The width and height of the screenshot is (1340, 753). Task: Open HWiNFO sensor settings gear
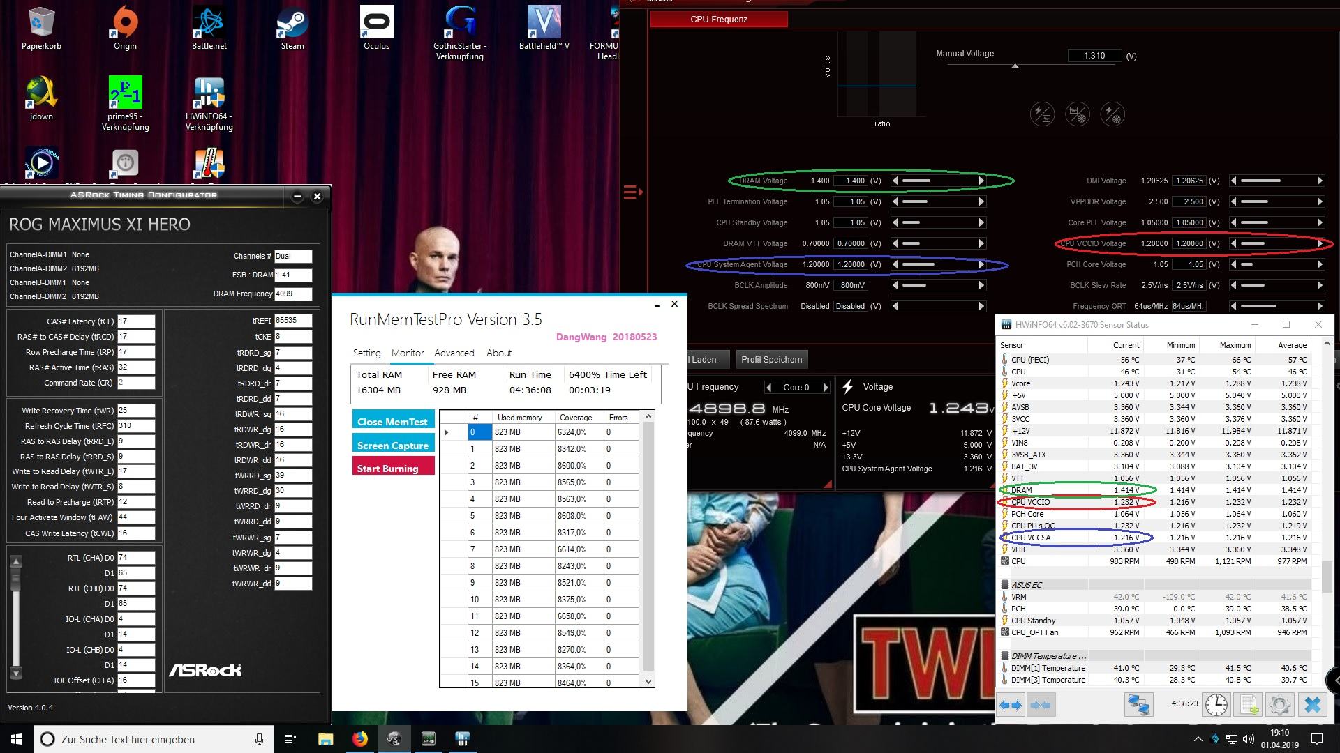click(1279, 705)
